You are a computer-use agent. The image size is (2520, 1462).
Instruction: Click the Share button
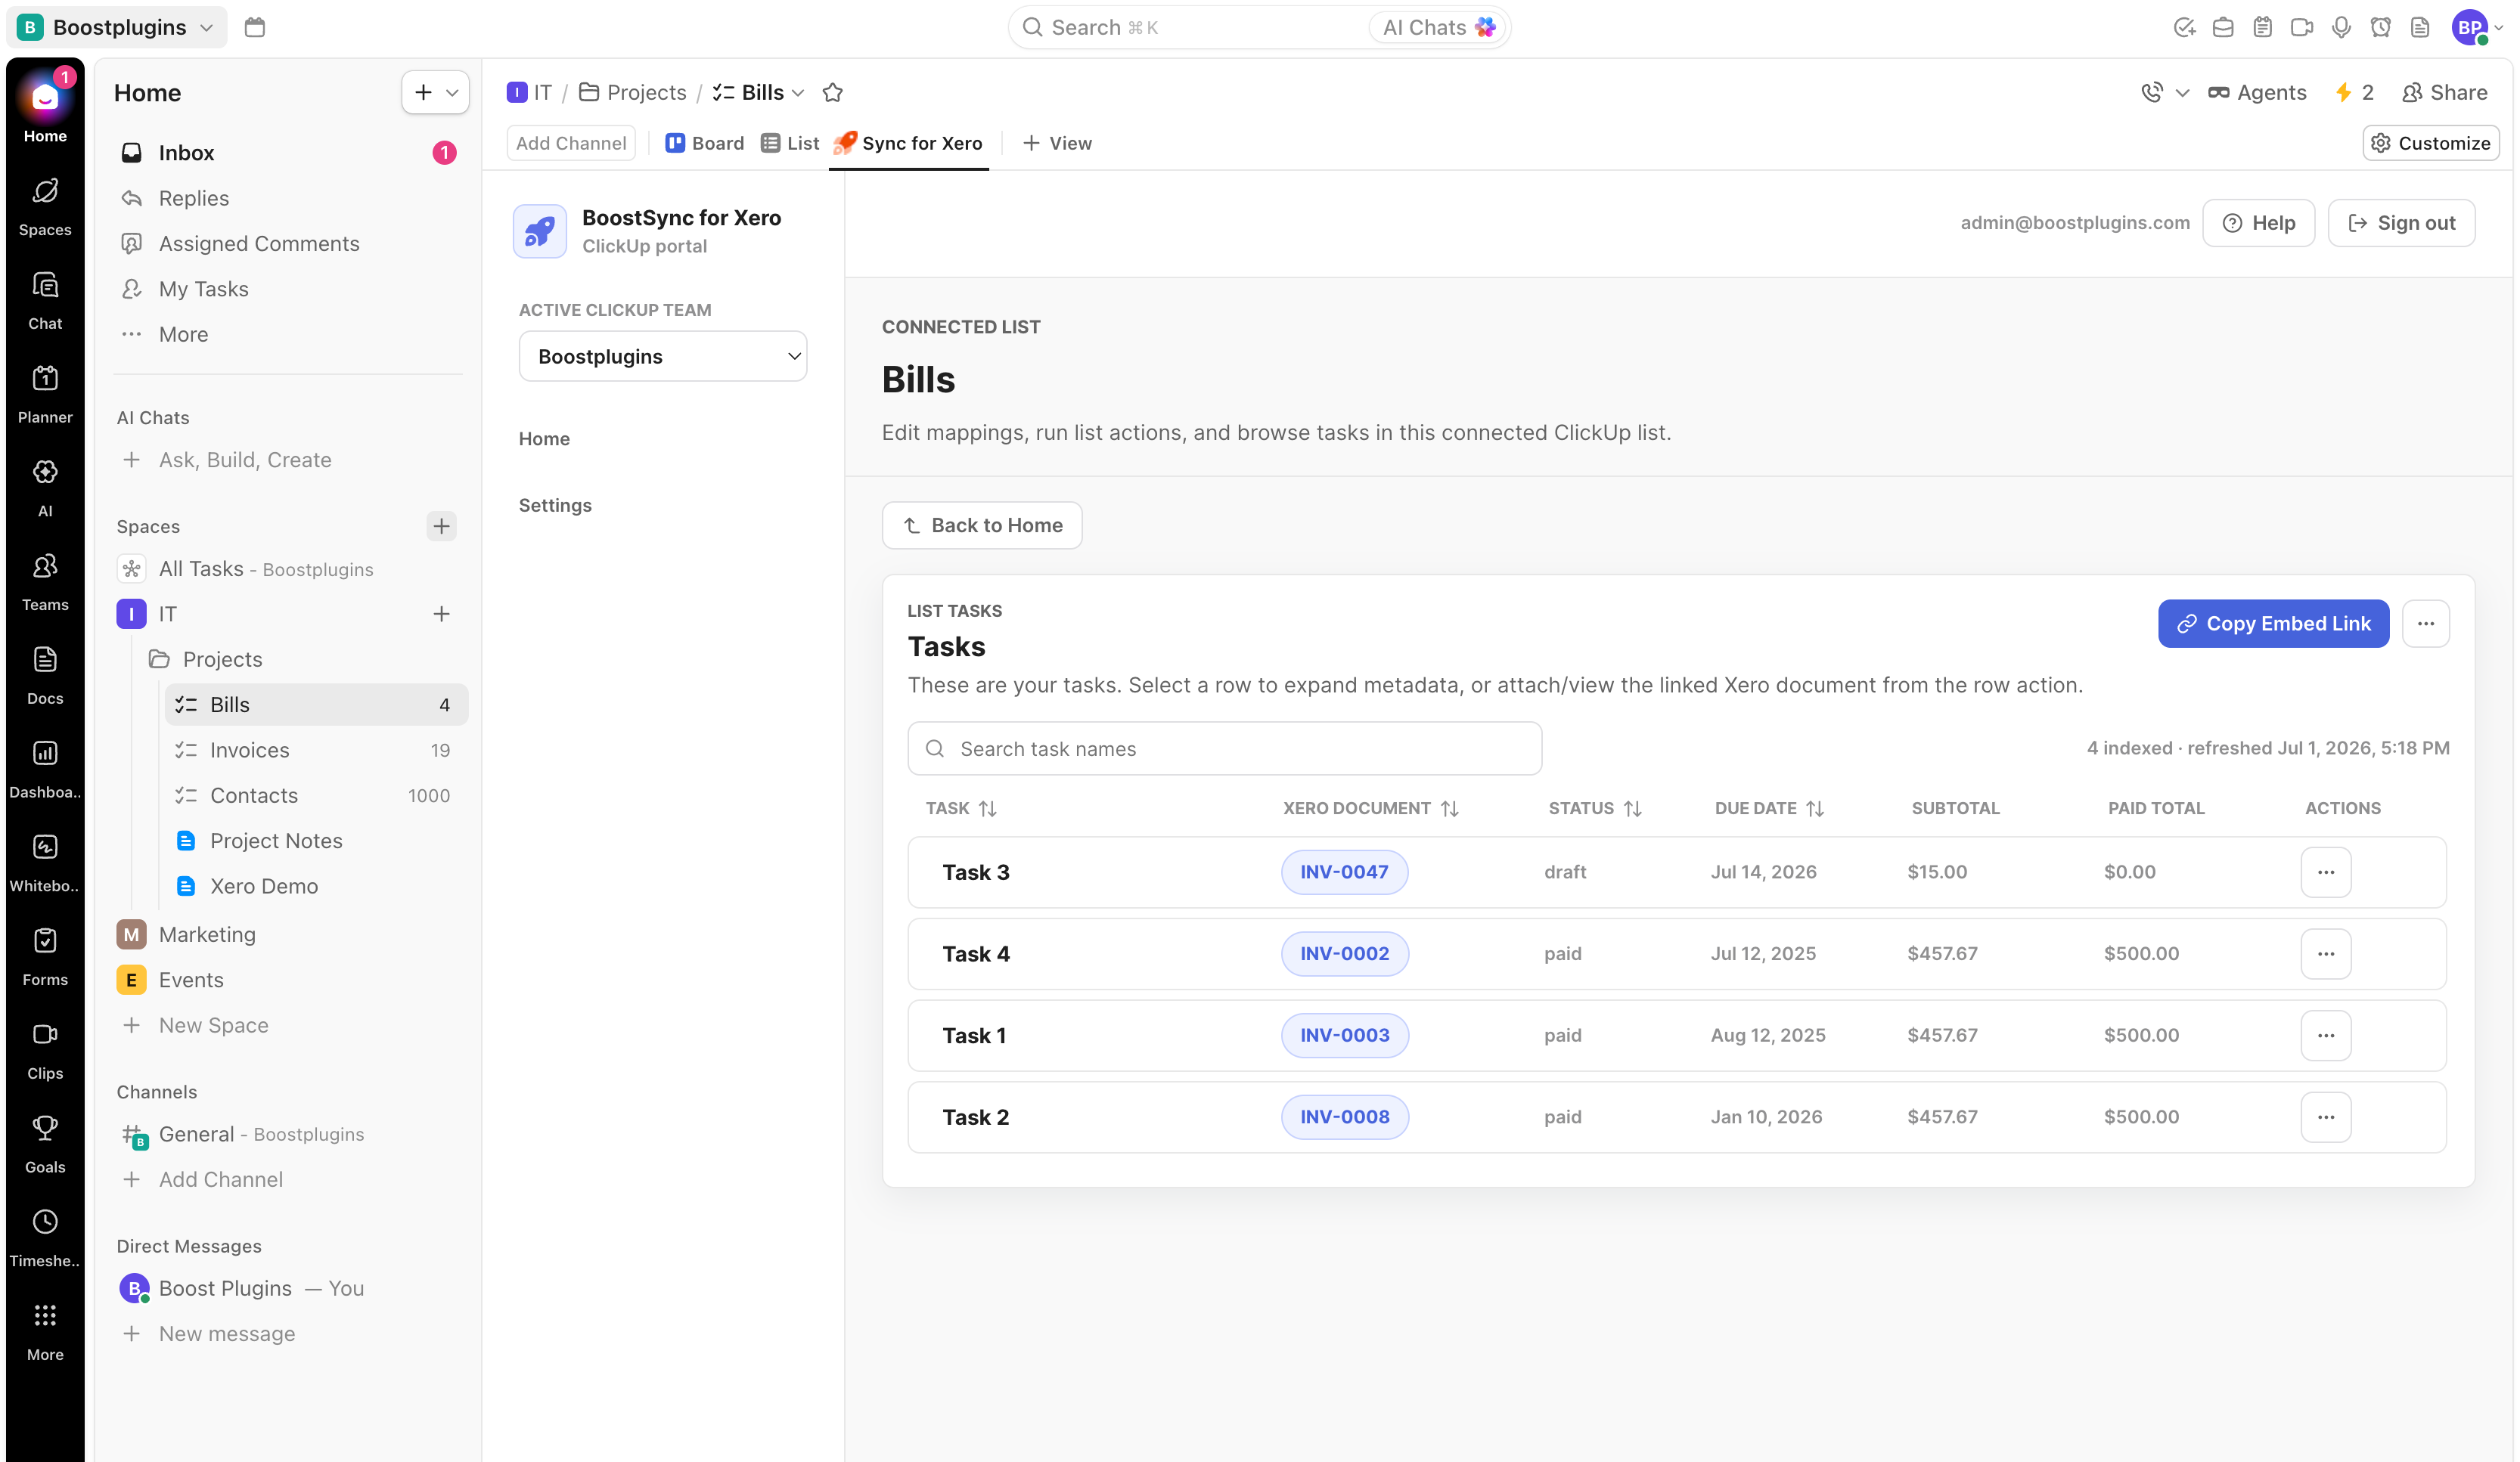pyautogui.click(x=2444, y=93)
